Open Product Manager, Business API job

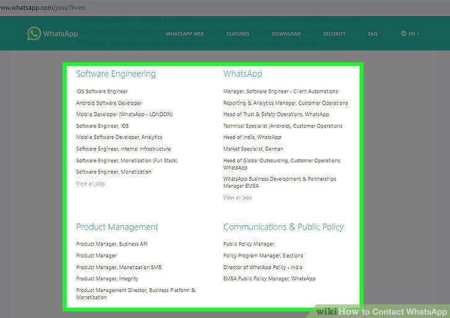click(112, 244)
